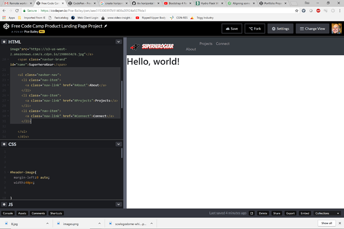
Task: Open Ripped Upper Body bookmark
Action: click(x=151, y=18)
